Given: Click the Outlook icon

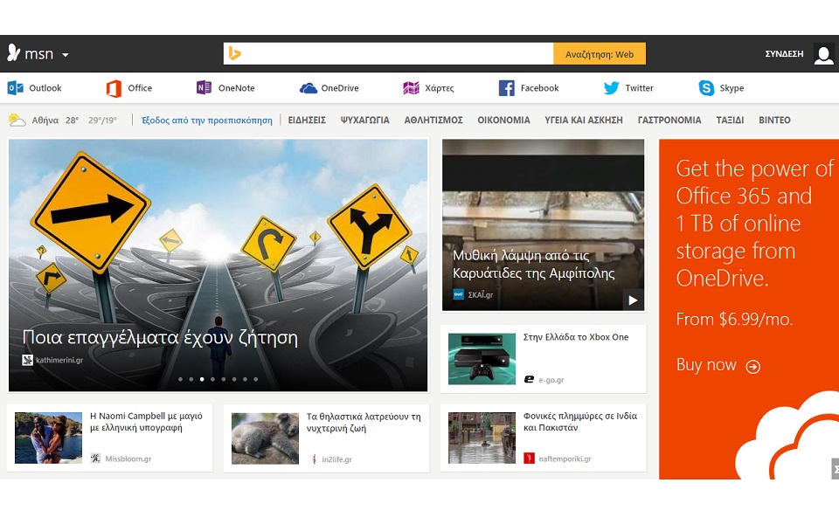Looking at the screenshot, I should (15, 88).
